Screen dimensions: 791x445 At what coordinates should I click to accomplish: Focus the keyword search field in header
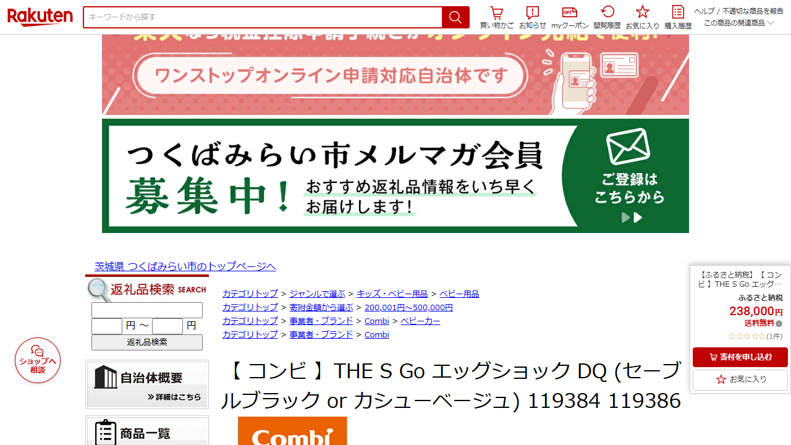click(x=263, y=17)
